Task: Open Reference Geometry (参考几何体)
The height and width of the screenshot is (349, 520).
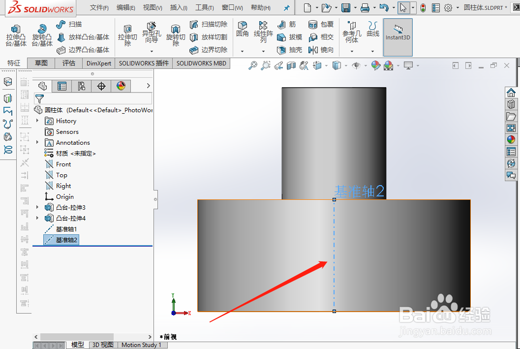Action: 352,32
